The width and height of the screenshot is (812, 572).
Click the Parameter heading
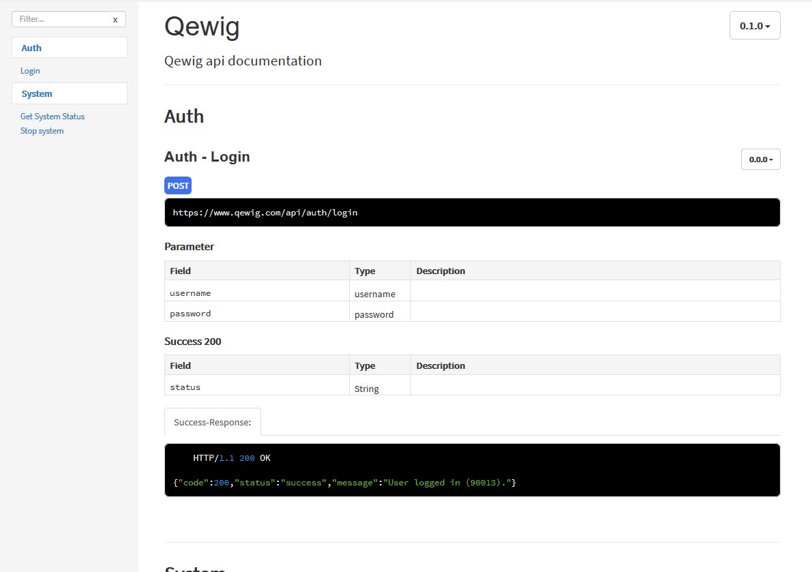coord(189,246)
